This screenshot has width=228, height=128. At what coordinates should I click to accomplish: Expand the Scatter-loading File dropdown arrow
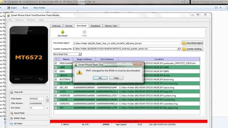click(x=178, y=49)
